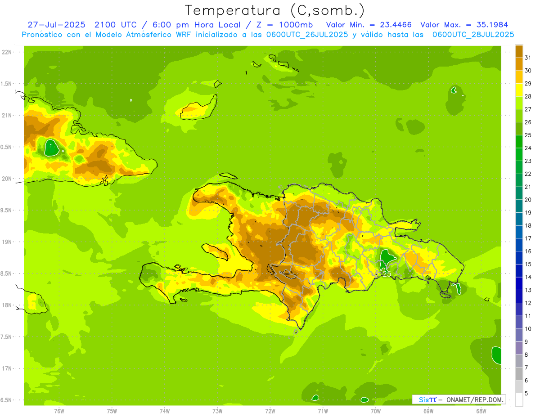Image resolution: width=540 pixels, height=417 pixels.
Task: Click the legend value '8'
Action: pyautogui.click(x=526, y=355)
